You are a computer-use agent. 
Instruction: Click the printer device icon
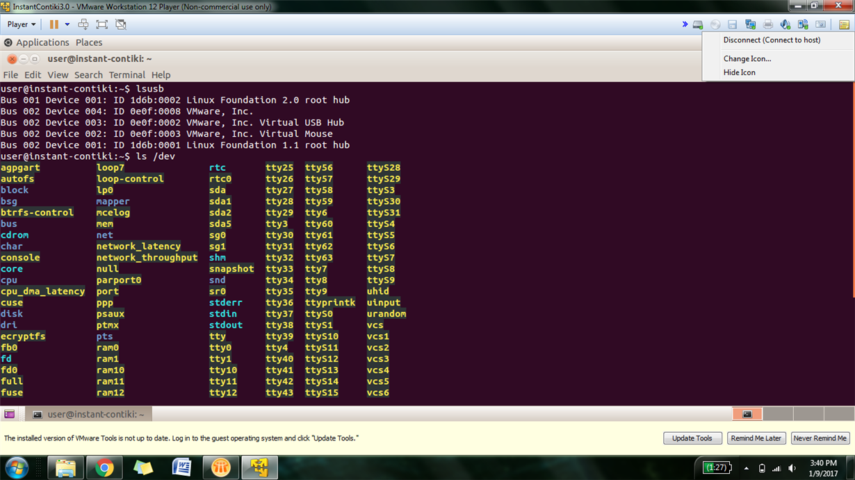pyautogui.click(x=768, y=25)
